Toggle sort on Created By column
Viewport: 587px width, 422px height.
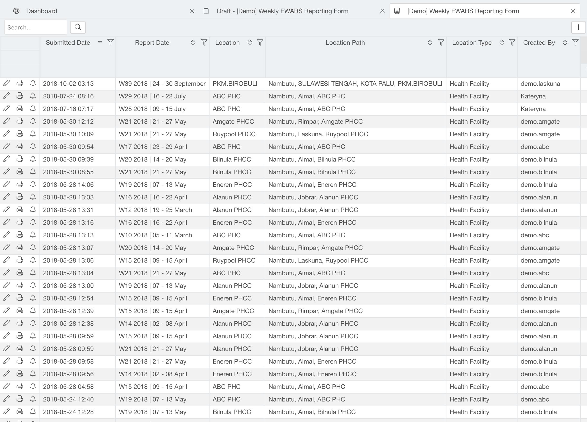click(x=565, y=43)
